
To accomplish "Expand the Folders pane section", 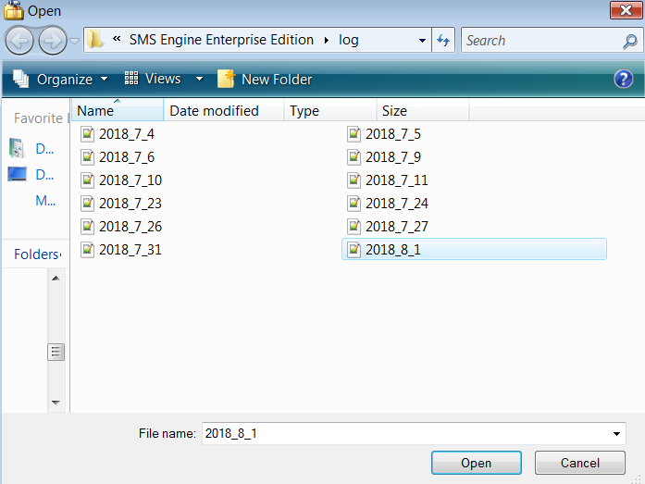I will coord(36,254).
